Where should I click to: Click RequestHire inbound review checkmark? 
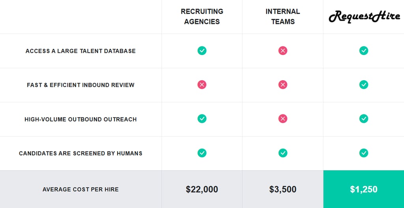tap(364, 85)
